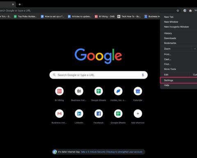
Task: Open Help from the Chrome menu
Action: pyautogui.click(x=179, y=85)
